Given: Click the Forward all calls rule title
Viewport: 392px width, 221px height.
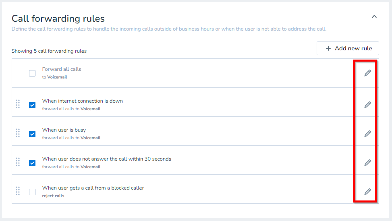Looking at the screenshot, I should coord(62,69).
